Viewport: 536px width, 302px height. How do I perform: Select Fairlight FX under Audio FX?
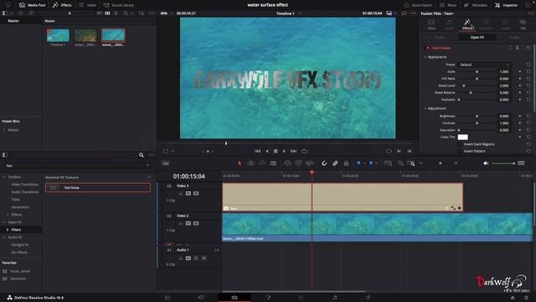pos(20,245)
